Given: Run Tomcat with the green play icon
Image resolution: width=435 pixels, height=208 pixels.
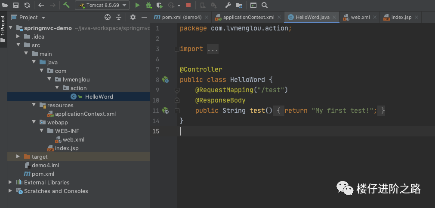Looking at the screenshot, I should pyautogui.click(x=137, y=5).
